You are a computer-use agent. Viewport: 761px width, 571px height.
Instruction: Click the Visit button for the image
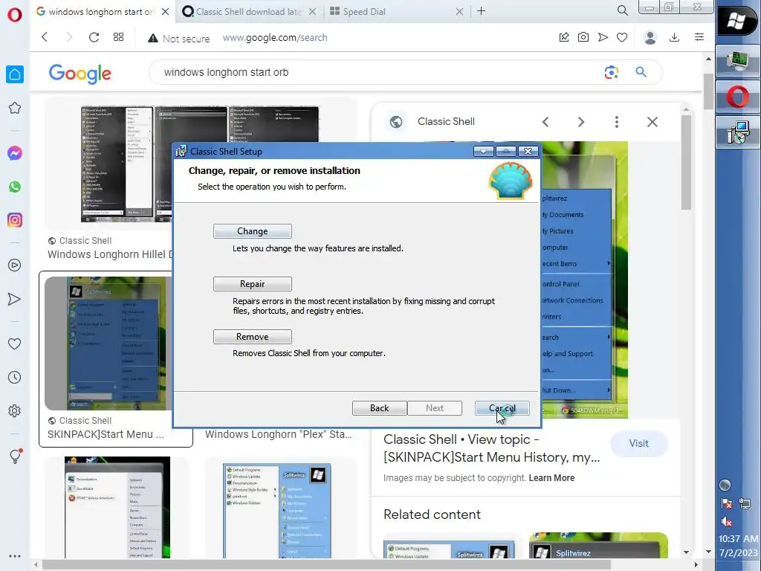tap(638, 443)
